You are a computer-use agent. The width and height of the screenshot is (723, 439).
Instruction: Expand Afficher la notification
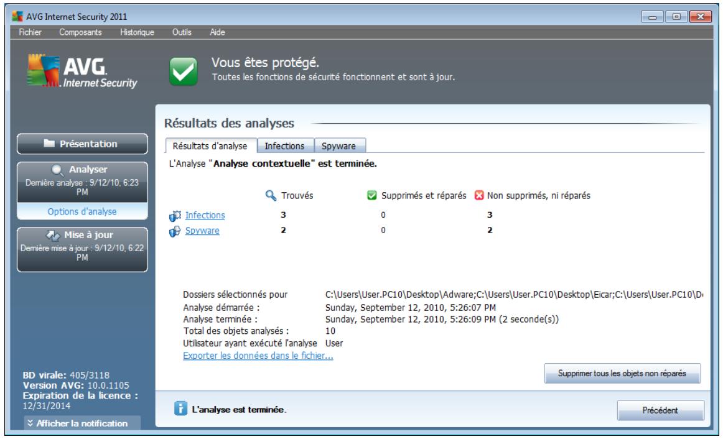82,423
